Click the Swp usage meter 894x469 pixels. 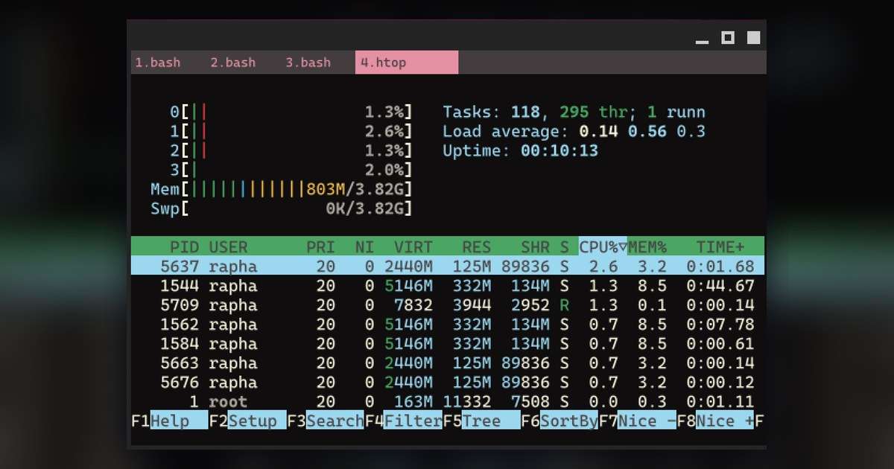282,209
